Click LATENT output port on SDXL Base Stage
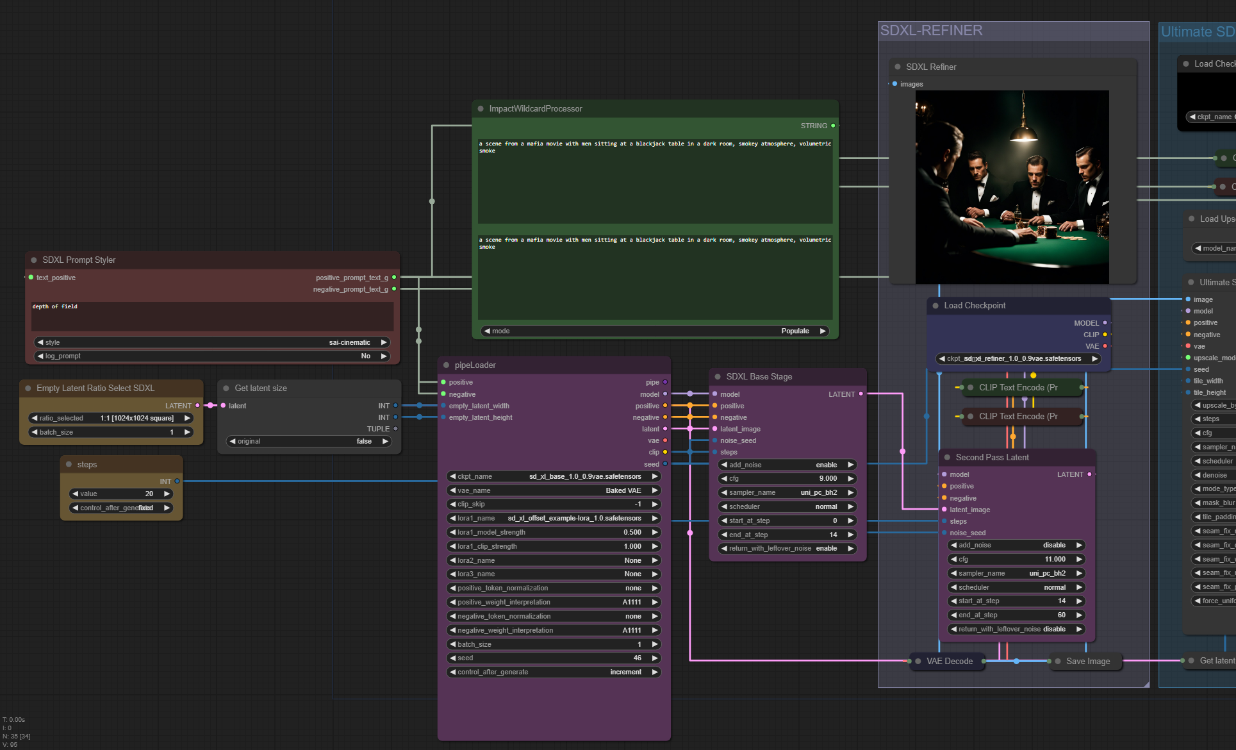 point(861,394)
